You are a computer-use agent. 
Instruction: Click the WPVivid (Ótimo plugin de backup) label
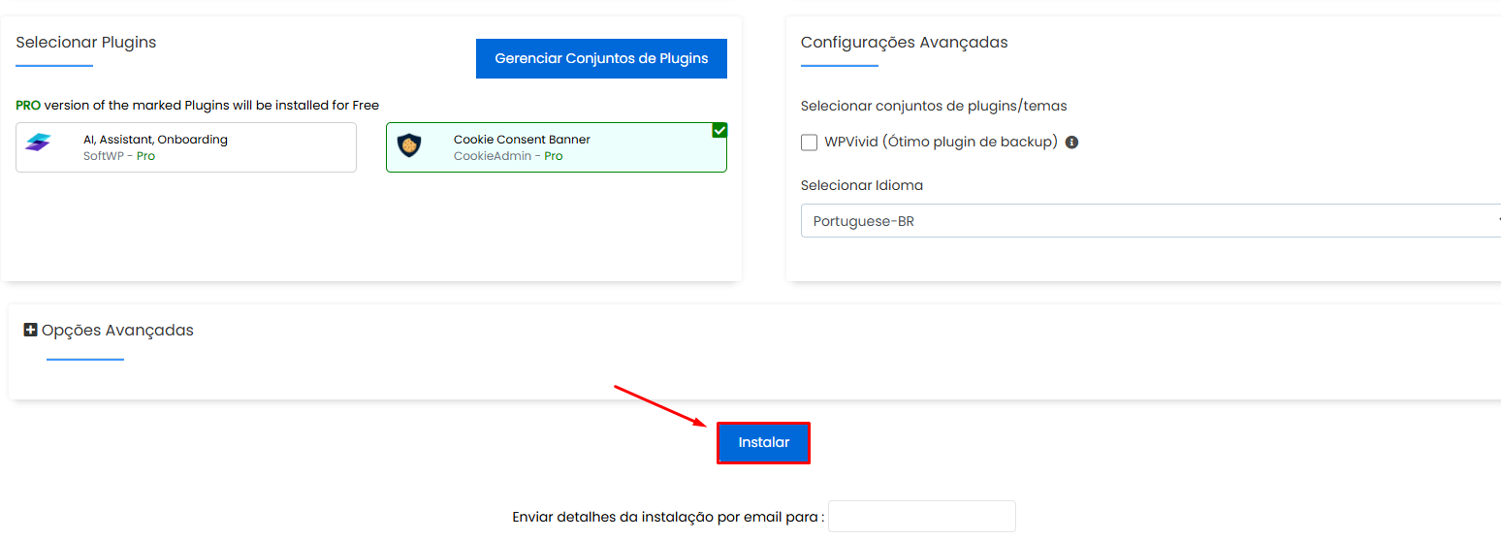tap(941, 143)
